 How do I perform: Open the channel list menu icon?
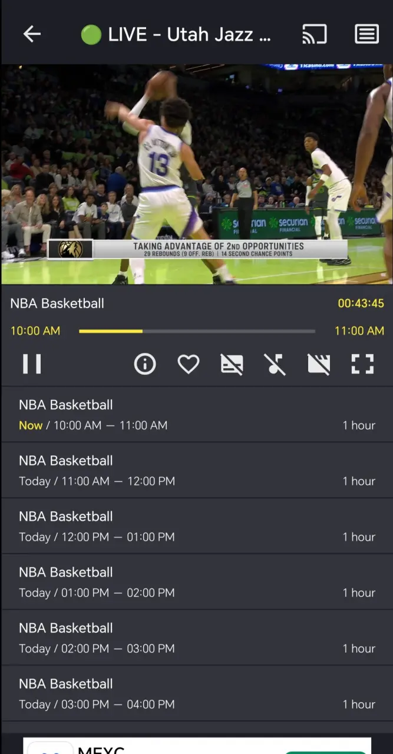click(366, 34)
